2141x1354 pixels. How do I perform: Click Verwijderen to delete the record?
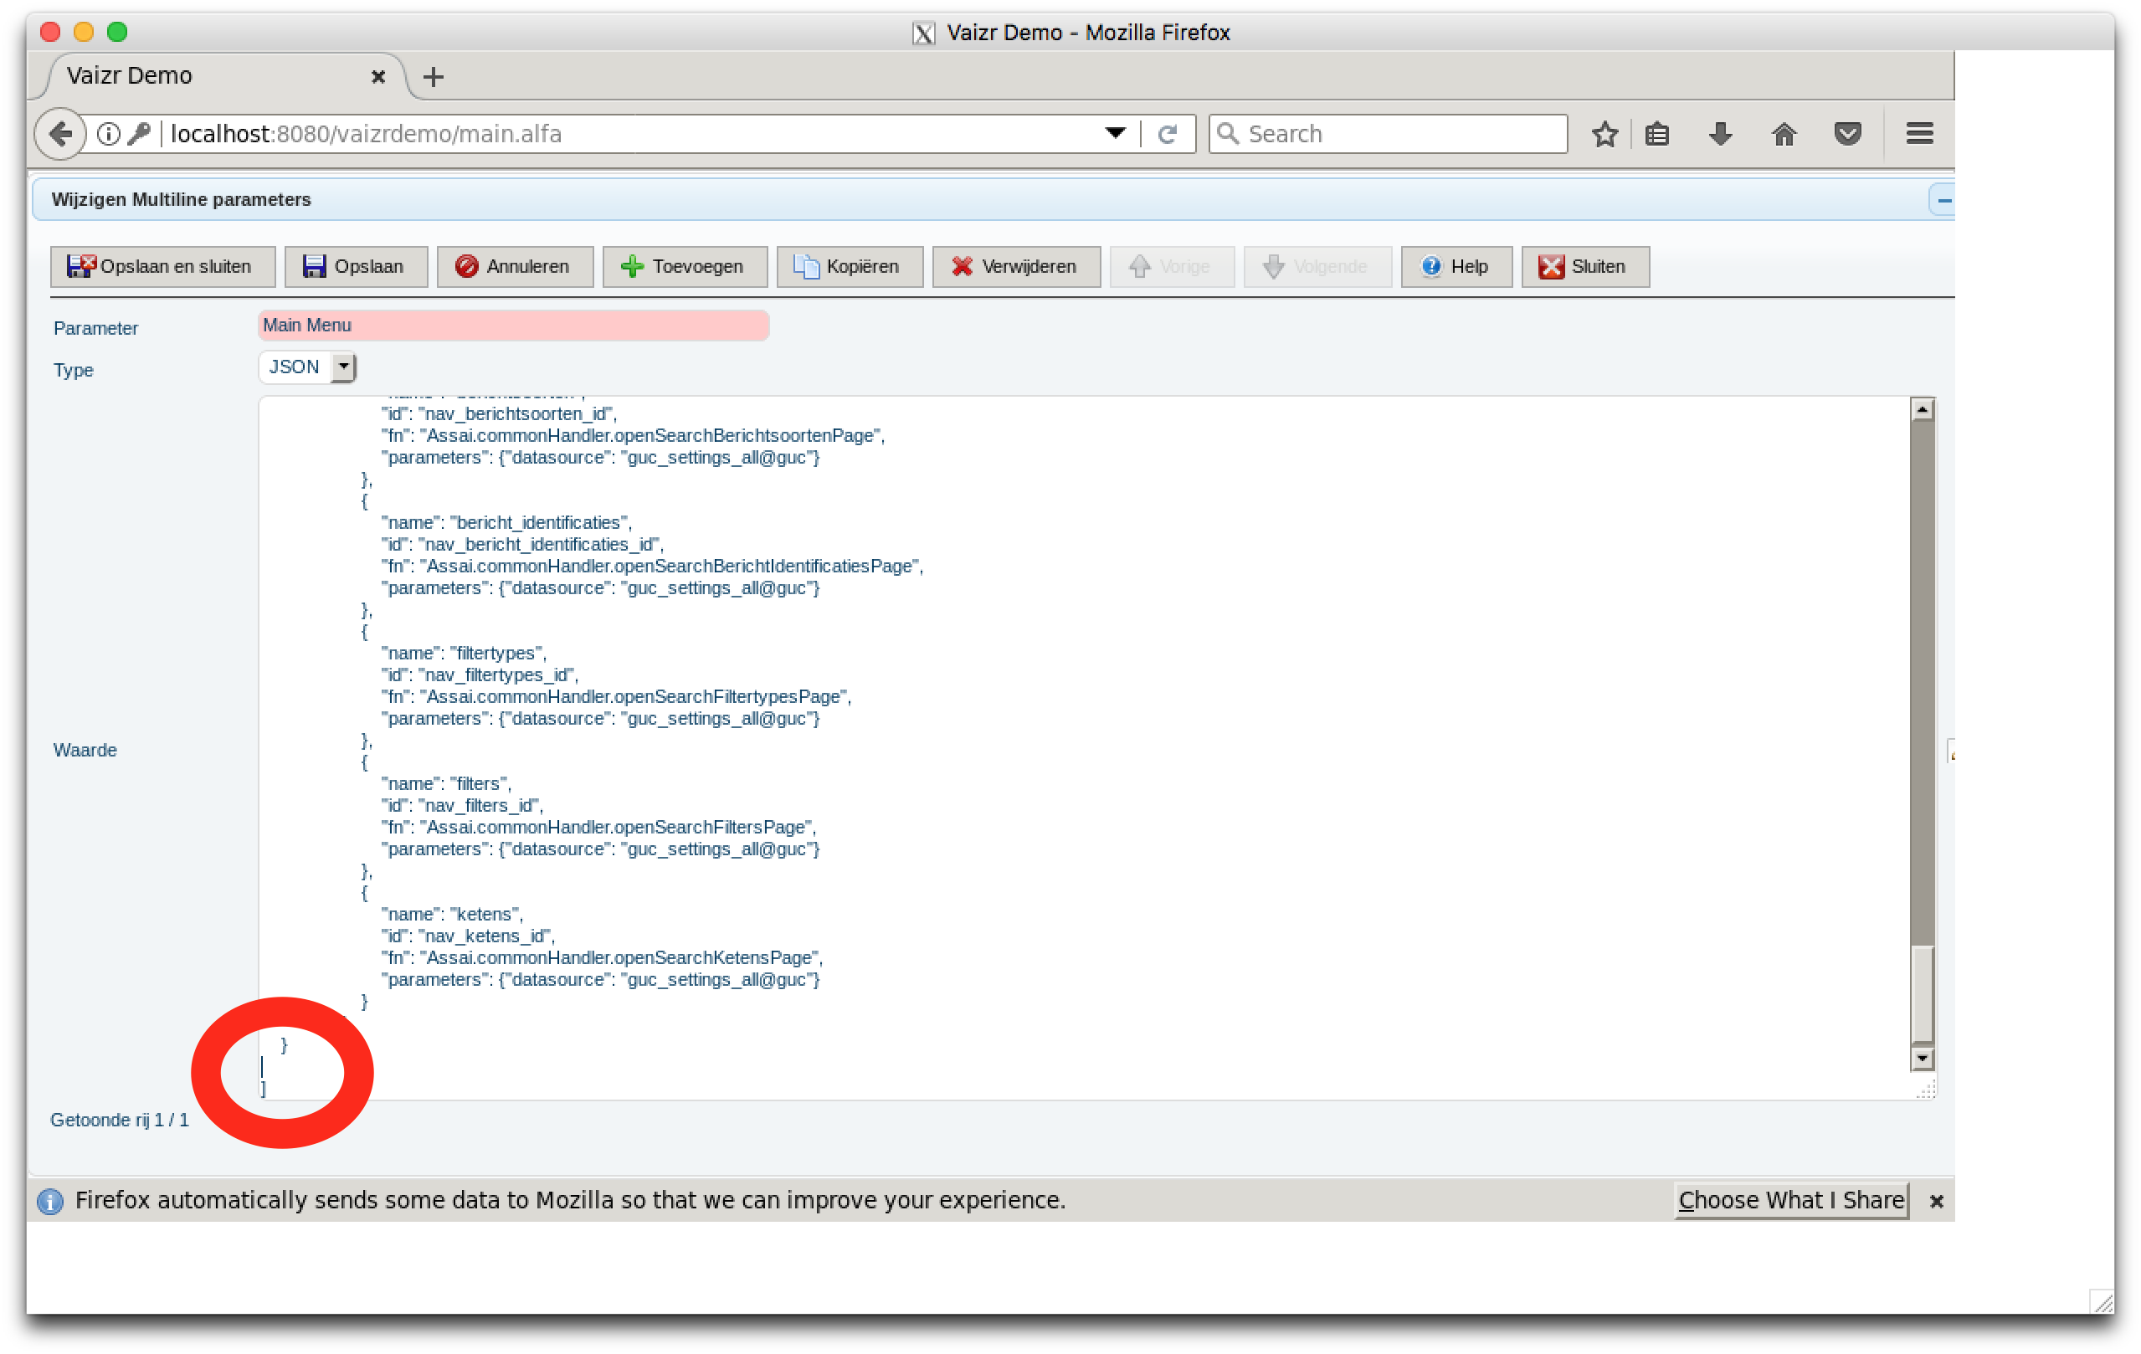point(1016,267)
